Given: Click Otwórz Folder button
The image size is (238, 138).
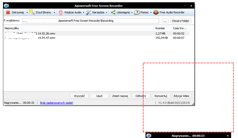Looking at the screenshot, I should click(181, 21).
